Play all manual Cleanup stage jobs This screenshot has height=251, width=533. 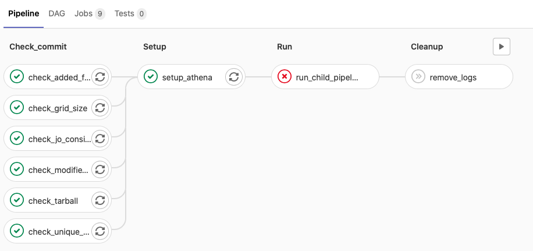[x=502, y=47]
